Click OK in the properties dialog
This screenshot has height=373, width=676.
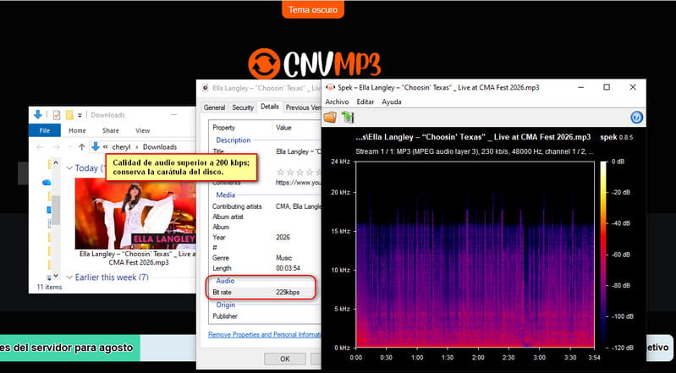click(285, 359)
